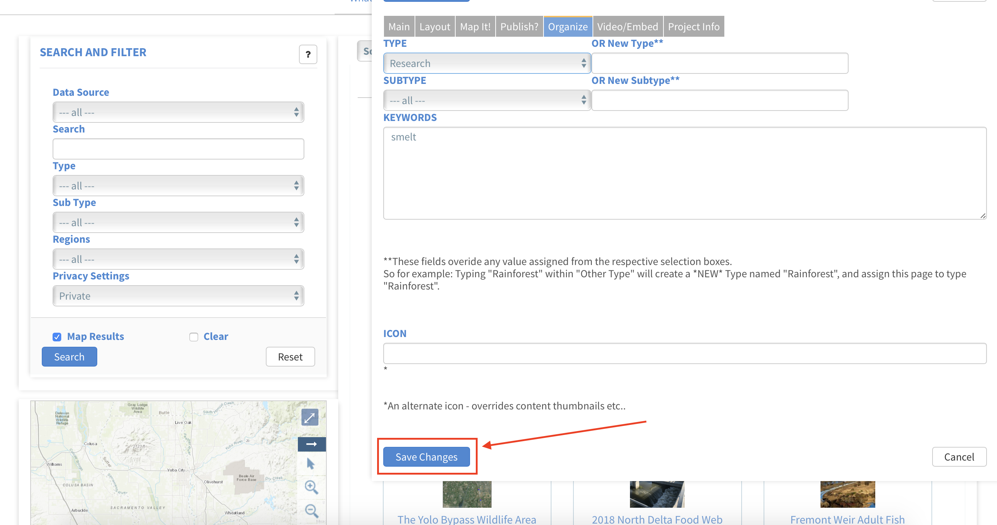Select the map pointer cursor tool

click(x=310, y=463)
